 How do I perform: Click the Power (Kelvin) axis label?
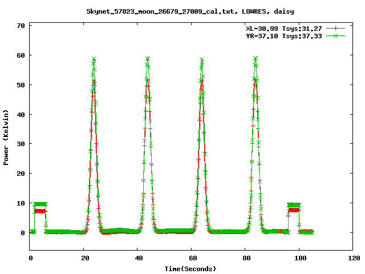coord(6,138)
